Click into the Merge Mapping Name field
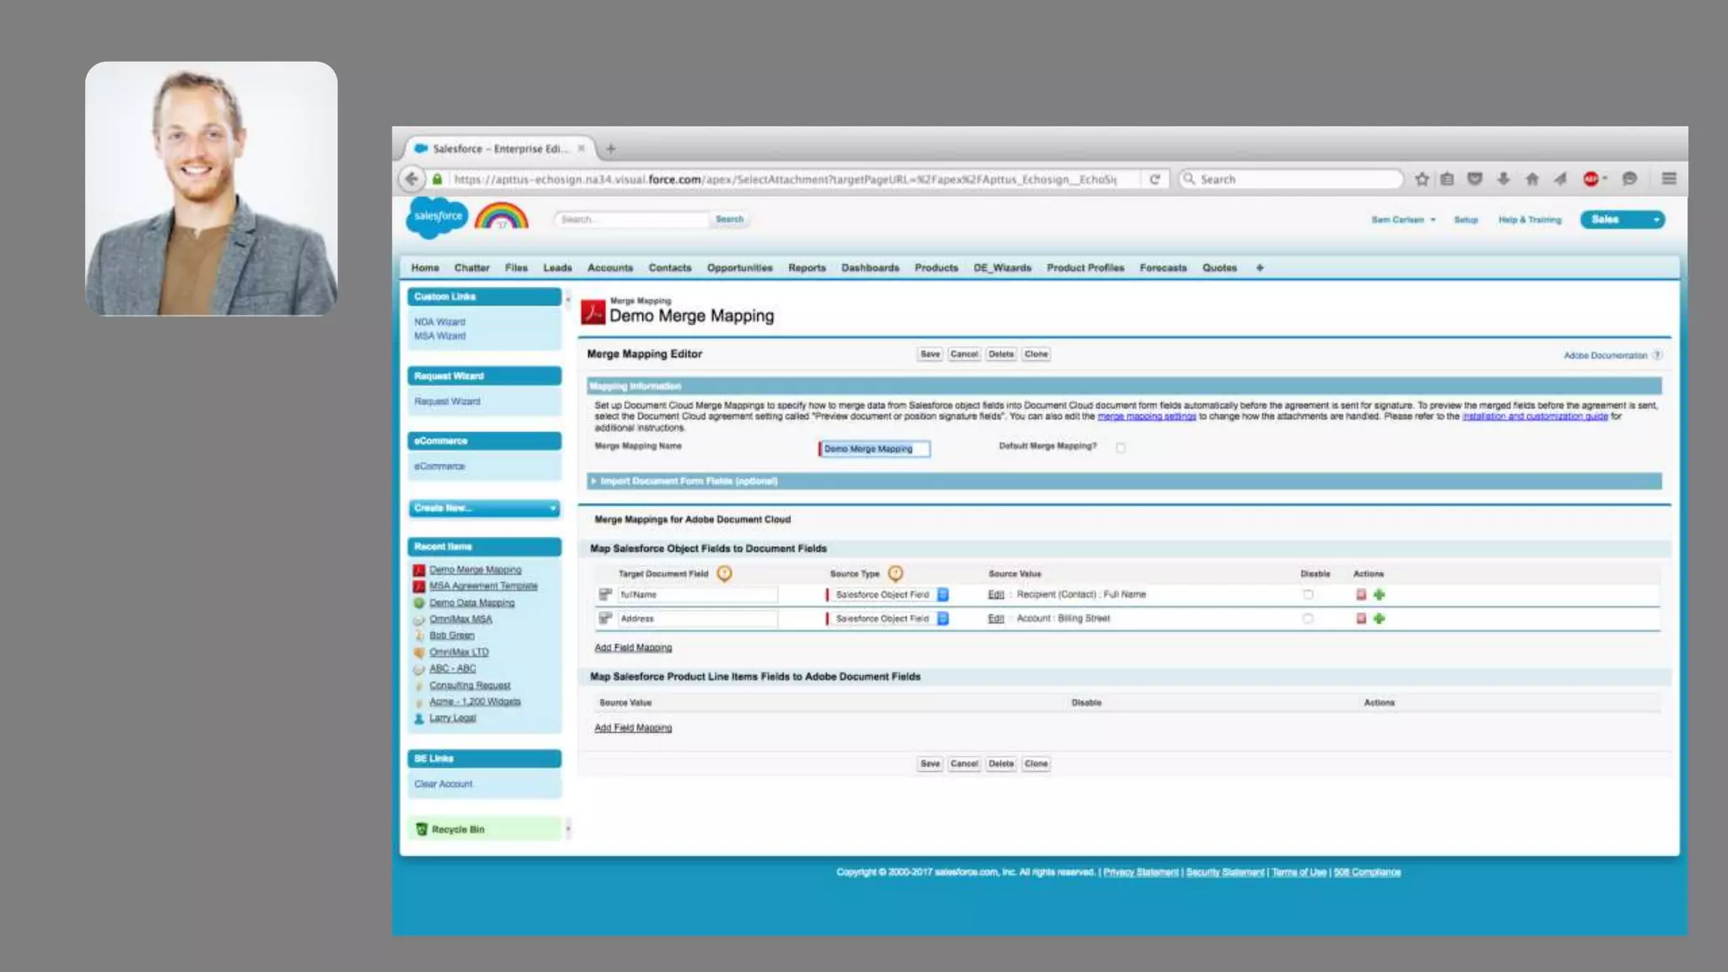1728x972 pixels. click(x=874, y=449)
